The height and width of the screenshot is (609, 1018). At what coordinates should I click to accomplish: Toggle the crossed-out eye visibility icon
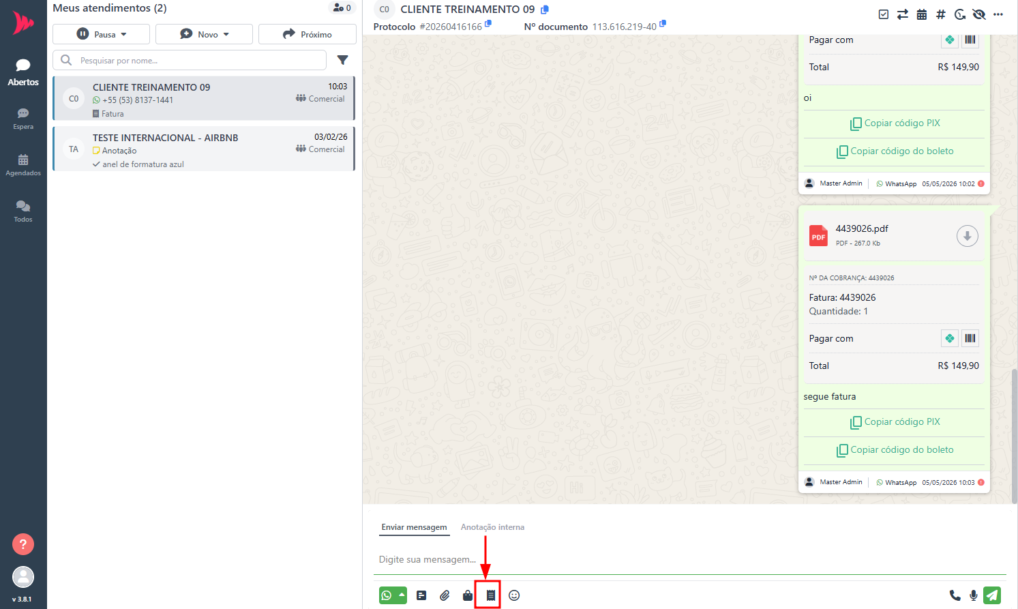(979, 14)
